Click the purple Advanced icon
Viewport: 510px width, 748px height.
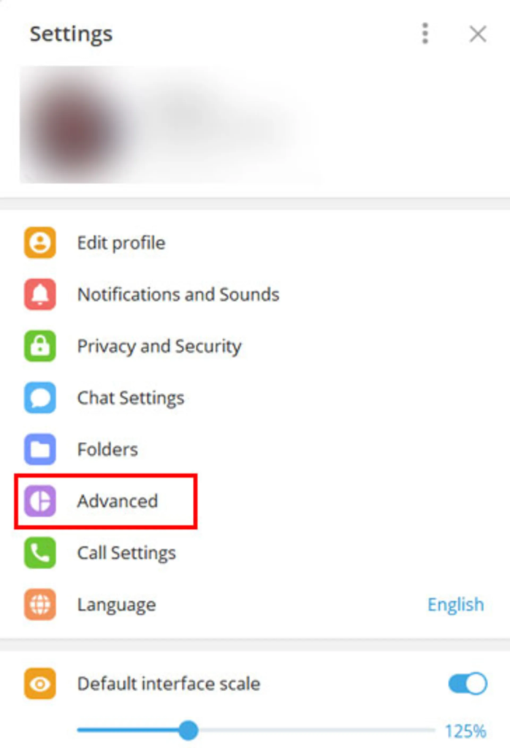tap(40, 501)
